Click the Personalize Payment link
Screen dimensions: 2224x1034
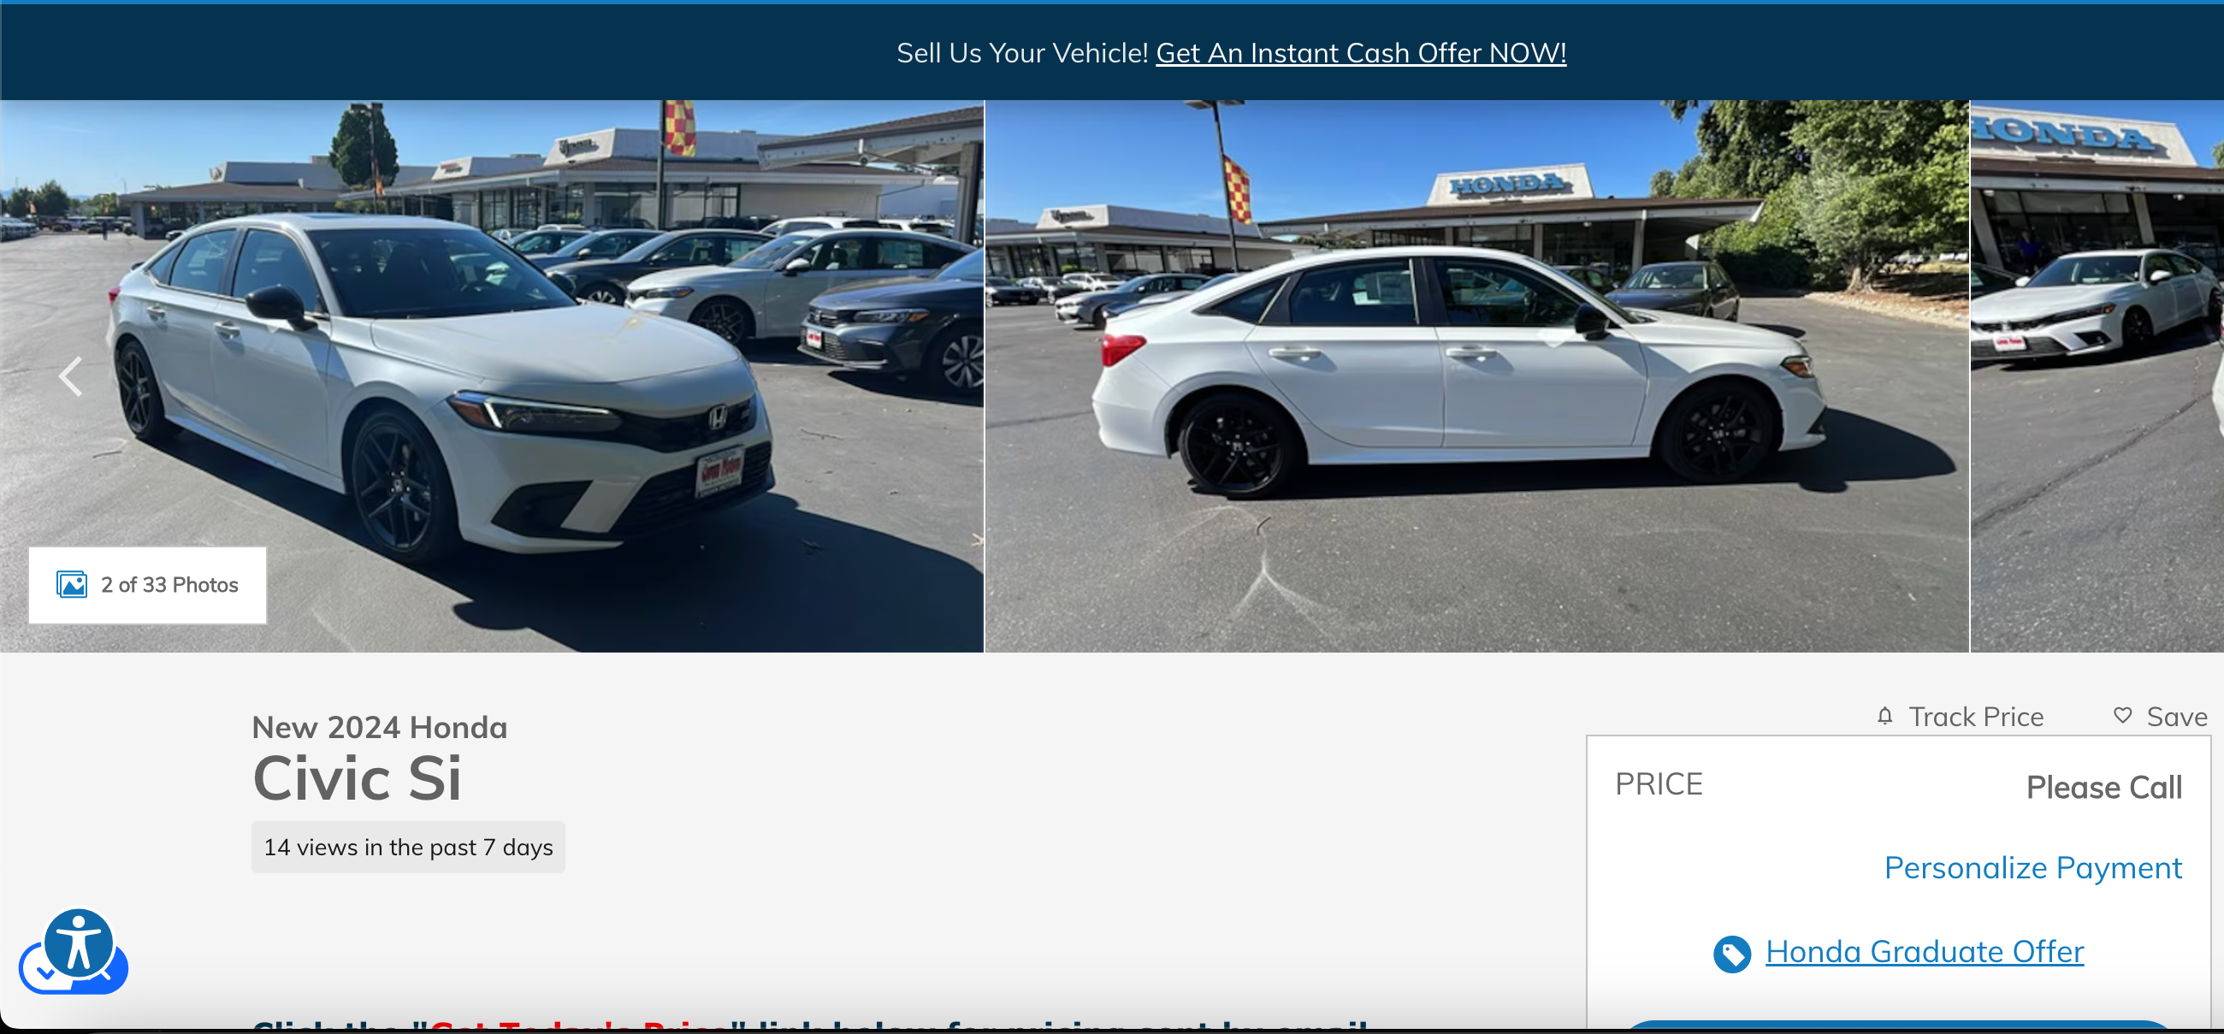click(x=2032, y=867)
